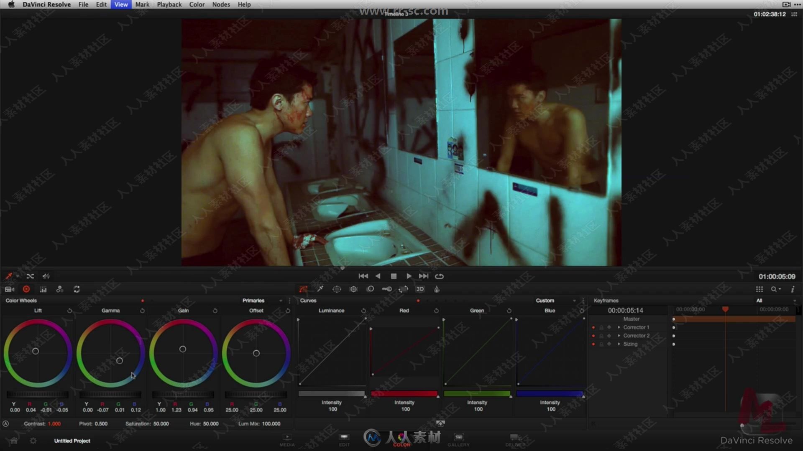Open the Apple menu
Image resolution: width=803 pixels, height=451 pixels.
pos(11,4)
